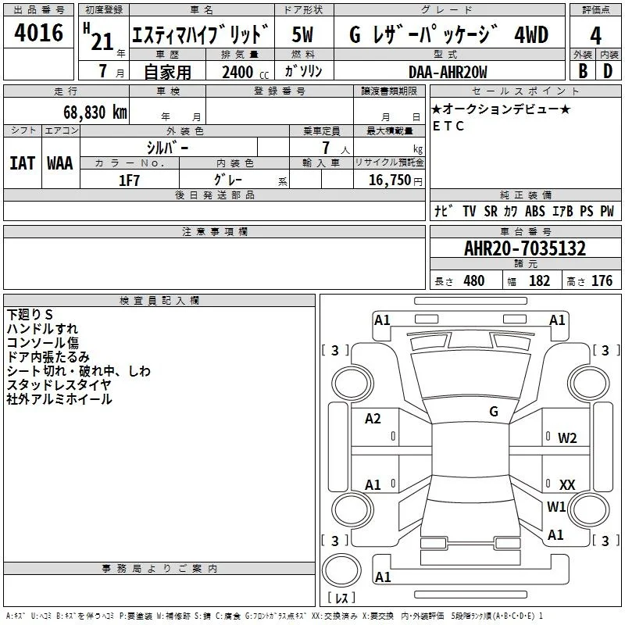Select chassis number AHR20-7035132
This screenshot has width=625, height=625.
[525, 248]
